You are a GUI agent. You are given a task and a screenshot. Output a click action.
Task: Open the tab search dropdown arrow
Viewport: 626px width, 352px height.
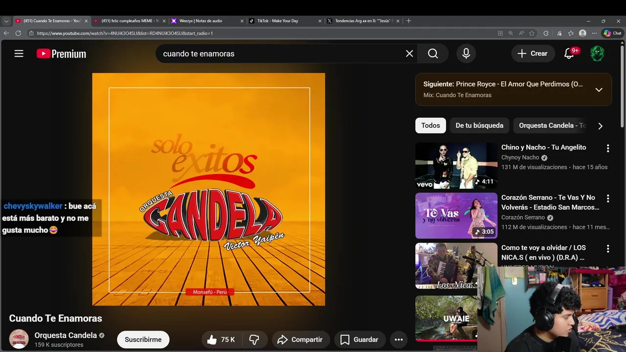[6, 21]
